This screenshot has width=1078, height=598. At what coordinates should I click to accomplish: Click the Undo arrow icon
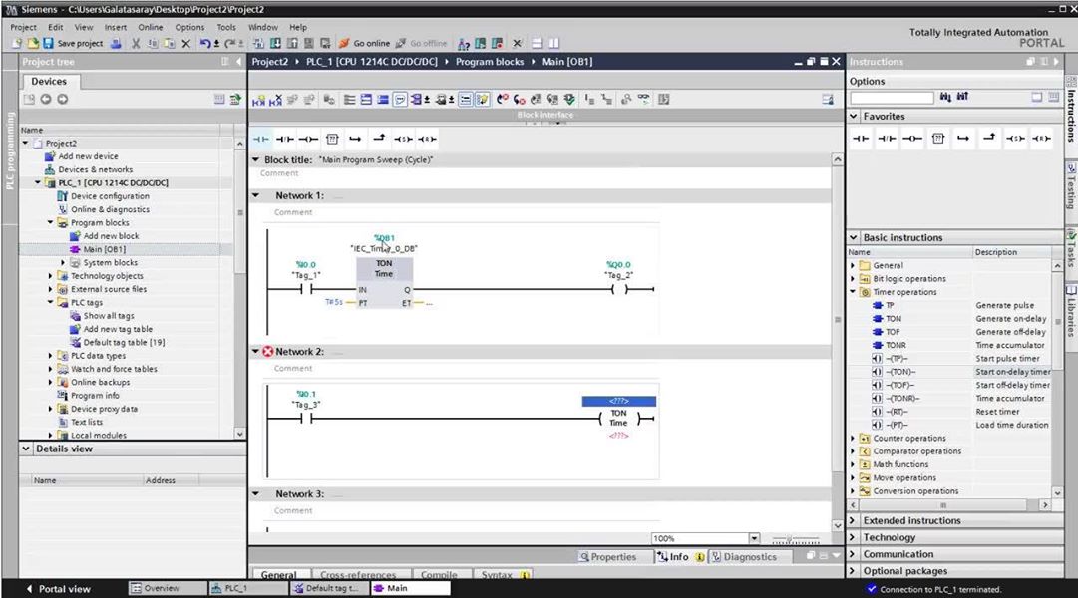(x=204, y=43)
